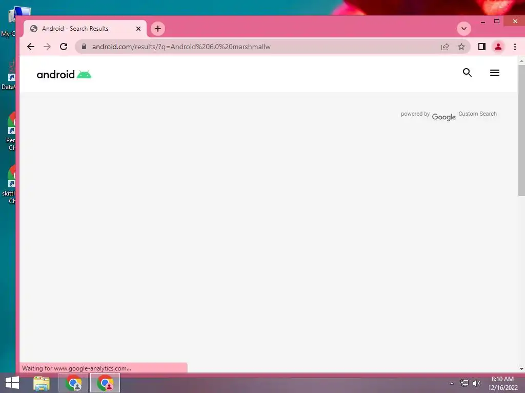
Task: Click the android logo to go home
Action: click(x=64, y=74)
